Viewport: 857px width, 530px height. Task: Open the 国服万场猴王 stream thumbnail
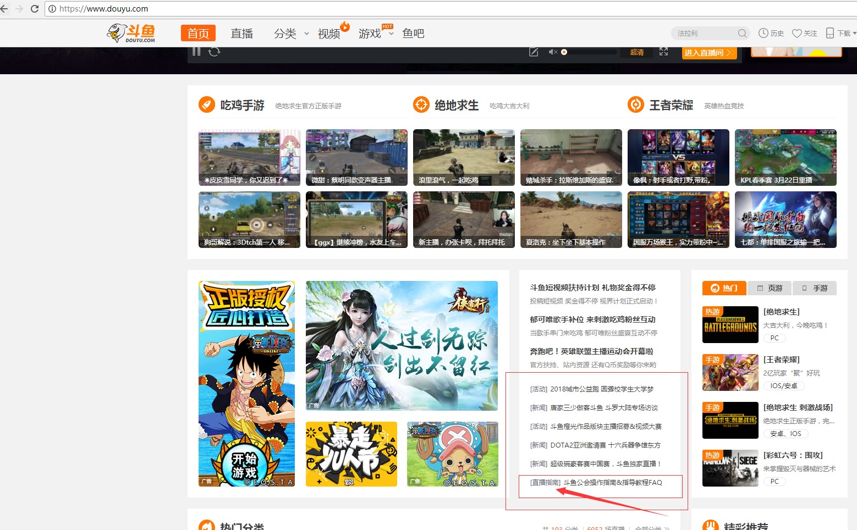click(678, 219)
